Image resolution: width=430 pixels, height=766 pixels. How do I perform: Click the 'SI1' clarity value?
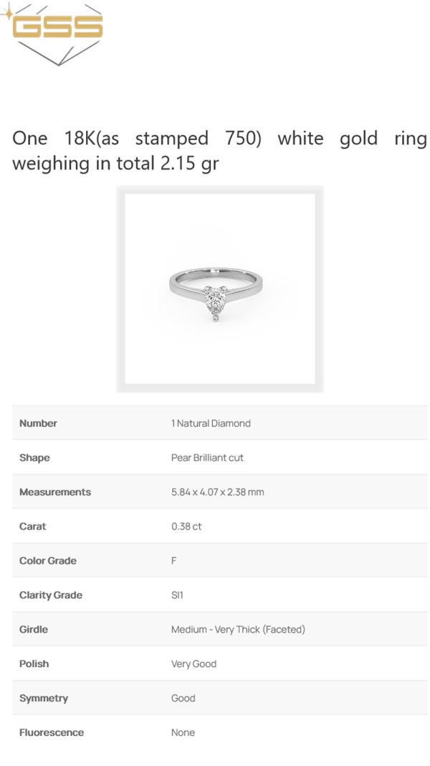tap(177, 595)
